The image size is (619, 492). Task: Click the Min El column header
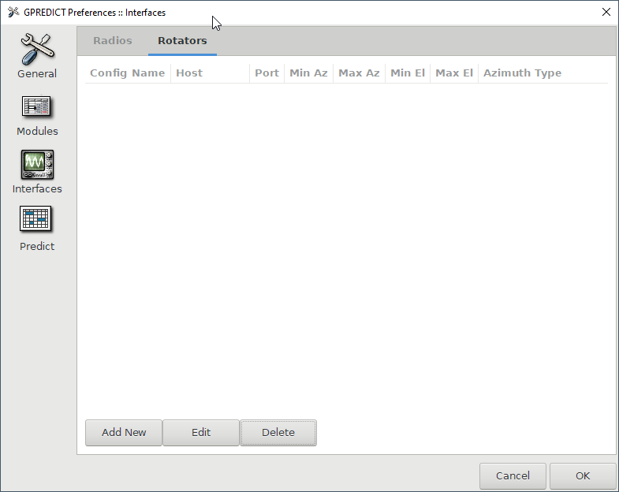pos(408,73)
